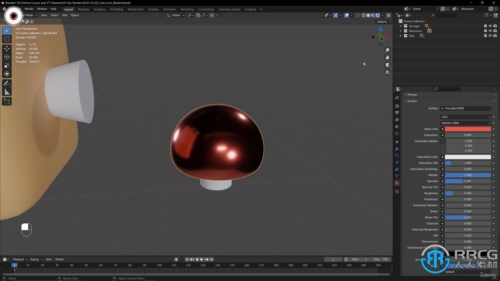Open the GGX distribution dropdown

(x=466, y=117)
